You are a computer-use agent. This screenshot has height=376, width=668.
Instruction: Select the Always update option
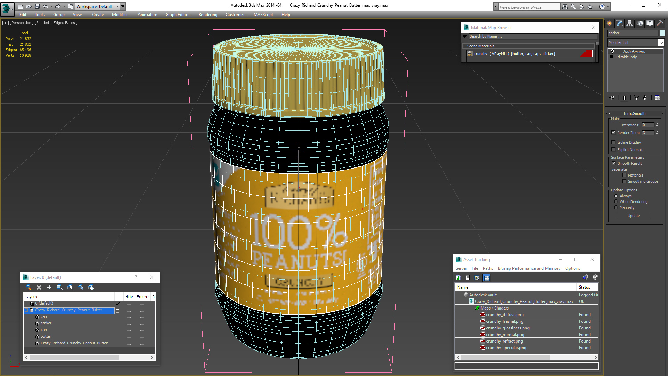(616, 196)
